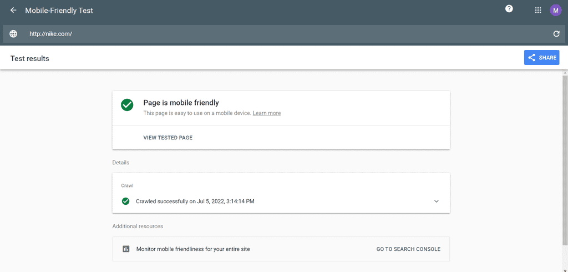The image size is (568, 272).
Task: Open the help question mark icon
Action: click(509, 9)
